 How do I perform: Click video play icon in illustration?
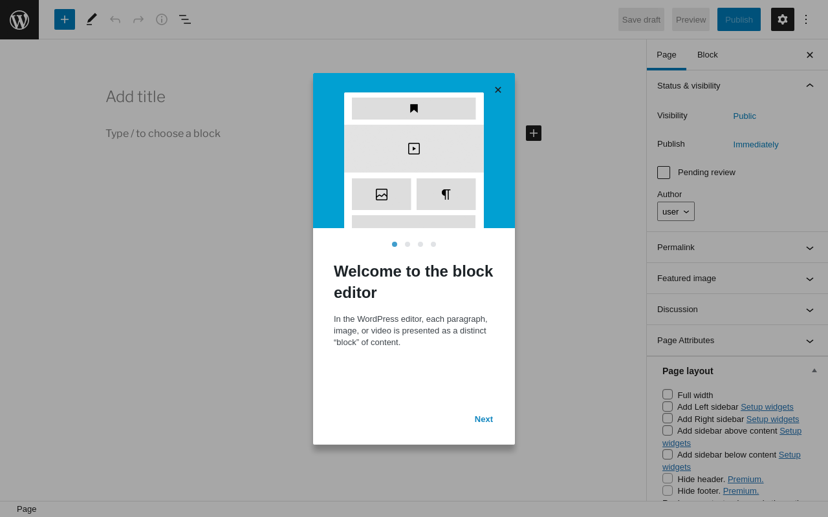[414, 149]
